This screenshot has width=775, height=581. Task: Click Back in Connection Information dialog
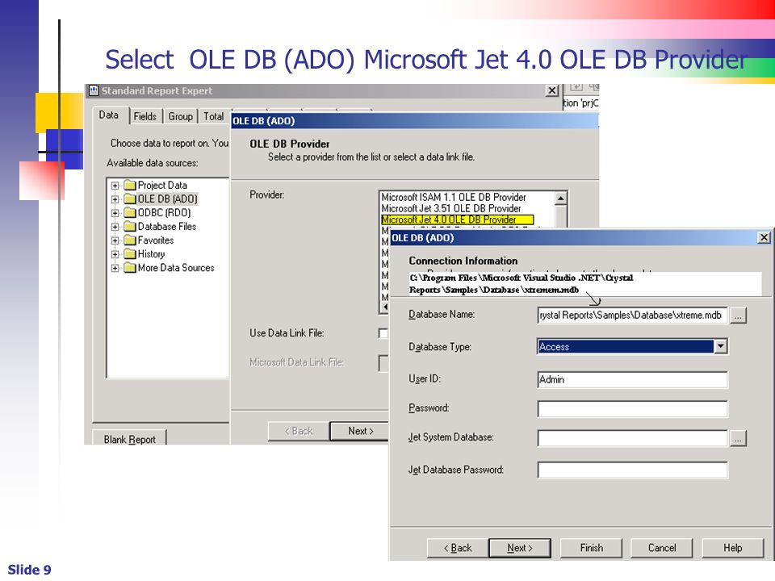pos(457,548)
